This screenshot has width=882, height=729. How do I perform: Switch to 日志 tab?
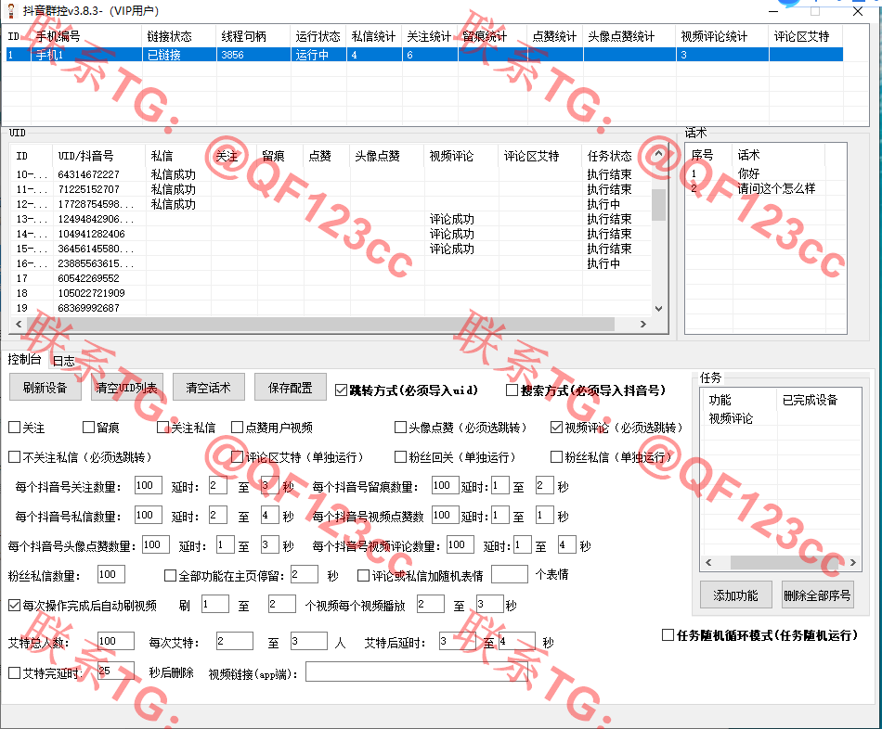click(x=63, y=360)
